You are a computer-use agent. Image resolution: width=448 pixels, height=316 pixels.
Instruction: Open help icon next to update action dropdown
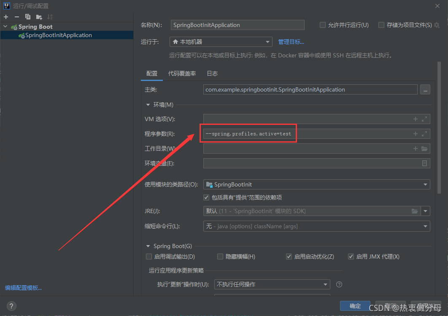[339, 284]
